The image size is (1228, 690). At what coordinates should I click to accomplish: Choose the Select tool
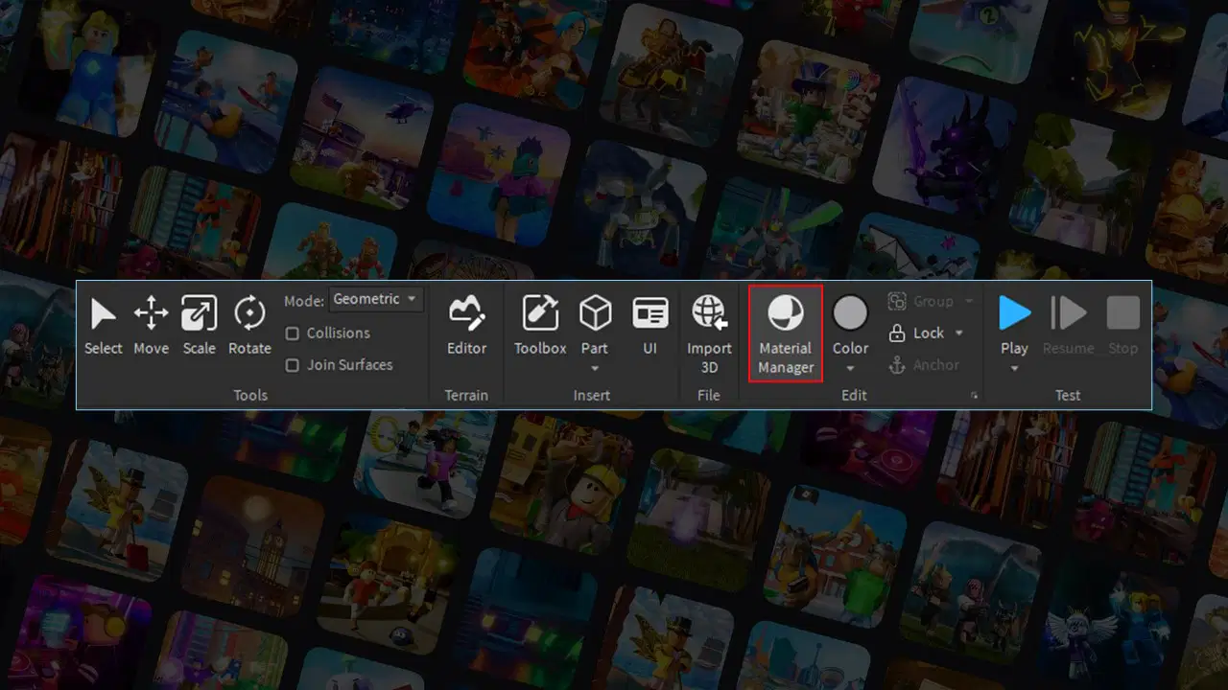103,325
